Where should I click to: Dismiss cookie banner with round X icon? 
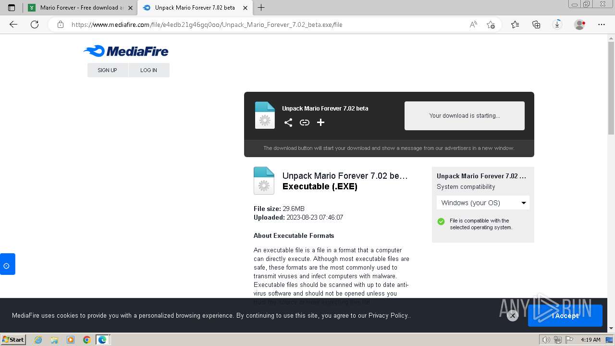[513, 315]
